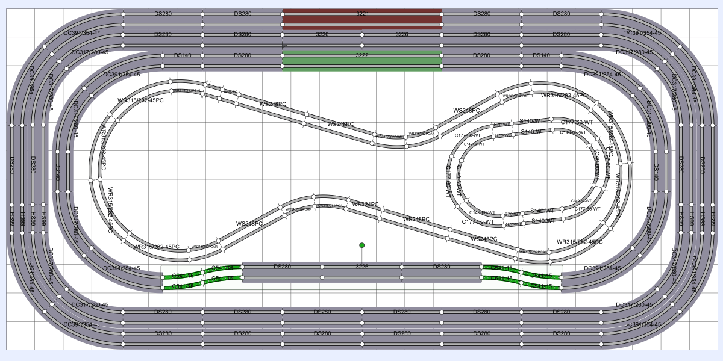Select the rightmost HS99 track label
The width and height of the screenshot is (723, 361).
[x=713, y=220]
